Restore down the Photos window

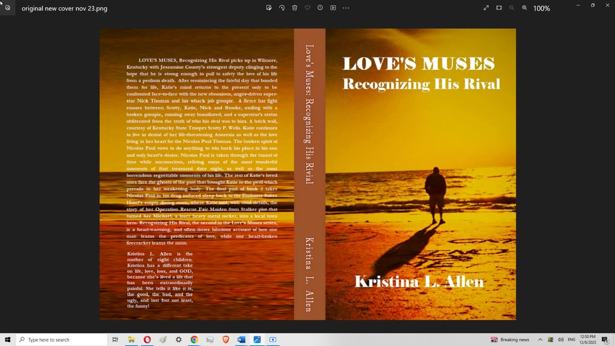tap(593, 5)
